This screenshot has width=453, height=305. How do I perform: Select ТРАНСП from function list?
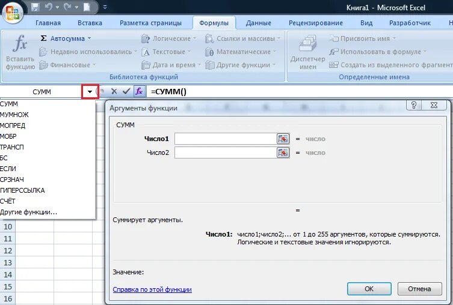[48, 147]
